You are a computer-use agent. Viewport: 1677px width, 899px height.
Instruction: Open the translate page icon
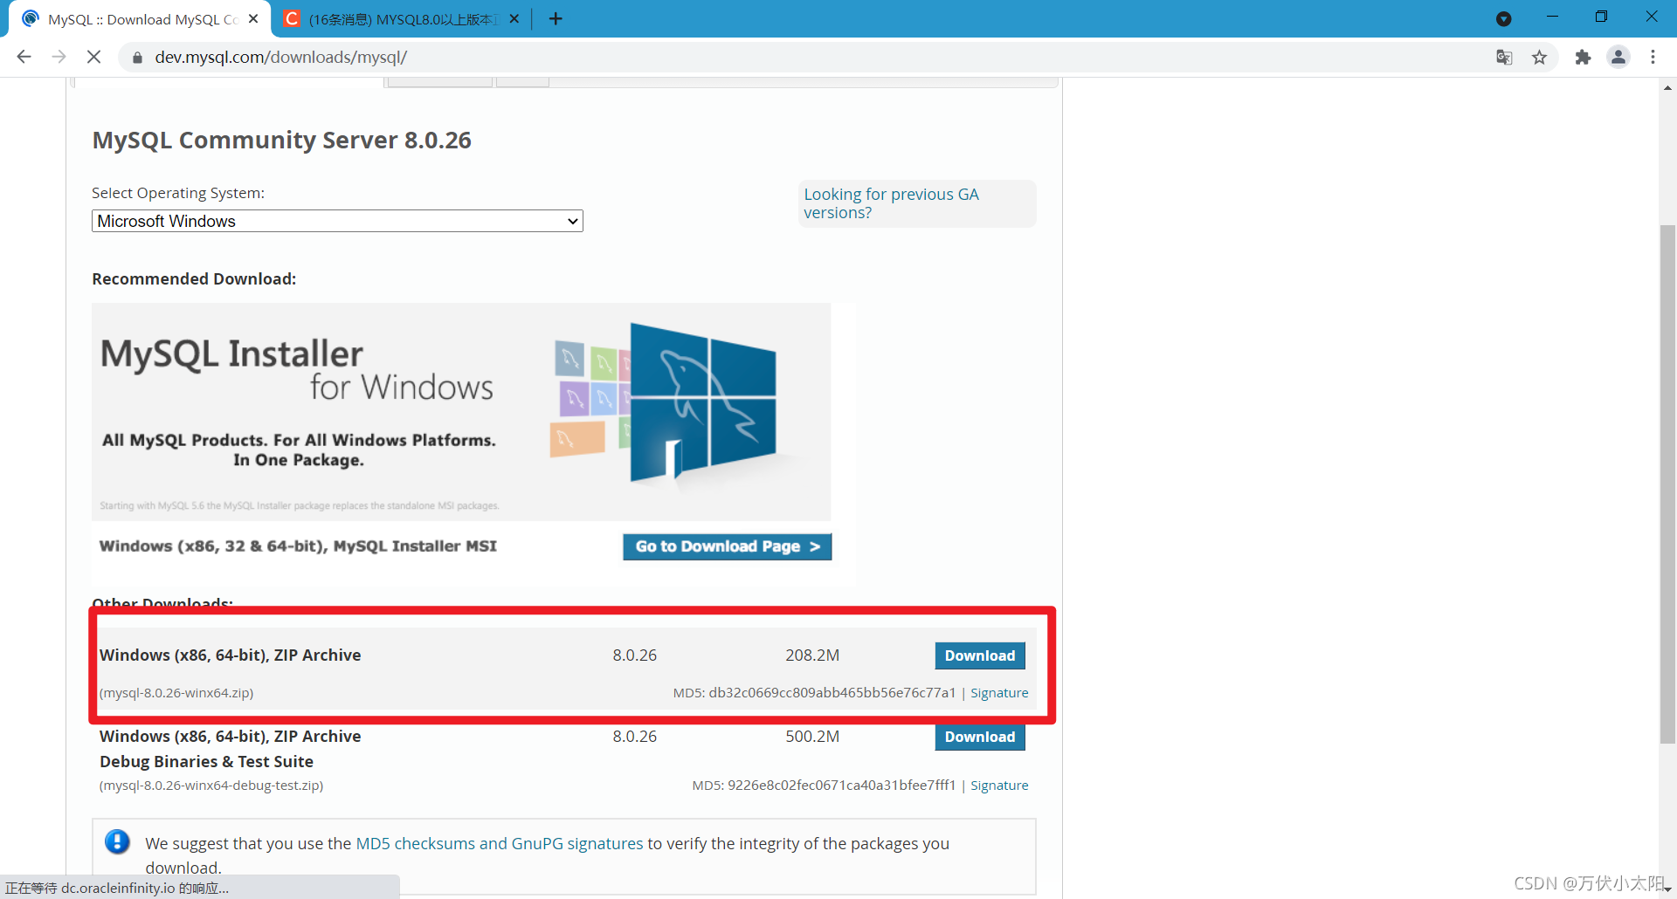coord(1504,58)
